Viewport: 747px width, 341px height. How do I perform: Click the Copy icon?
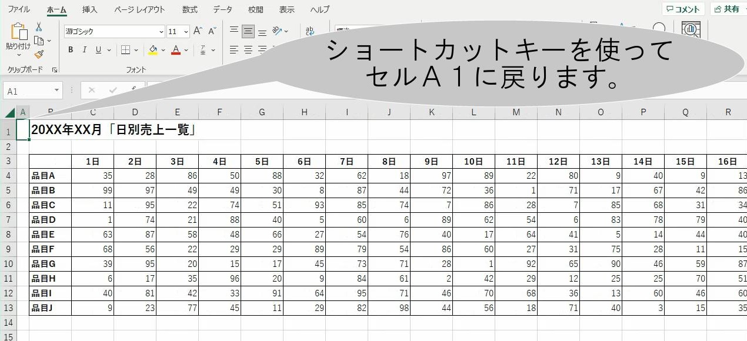click(39, 40)
